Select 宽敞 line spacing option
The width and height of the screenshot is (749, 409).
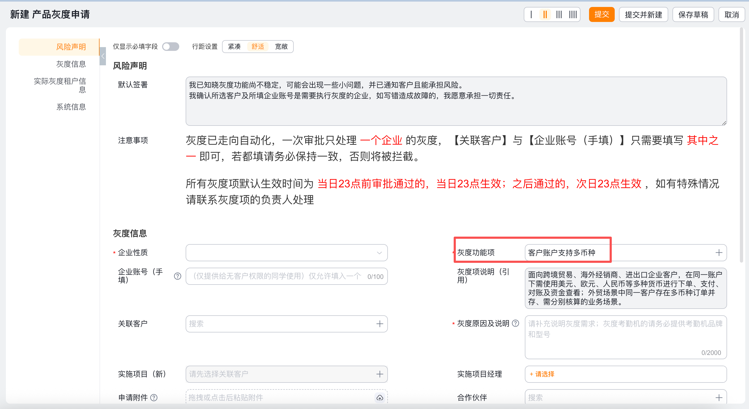[x=281, y=47]
